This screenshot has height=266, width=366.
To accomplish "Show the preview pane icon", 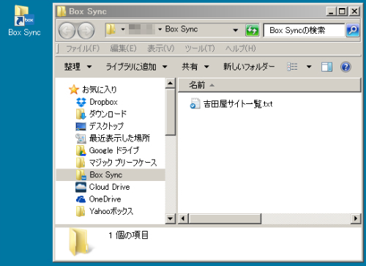I will click(x=326, y=67).
